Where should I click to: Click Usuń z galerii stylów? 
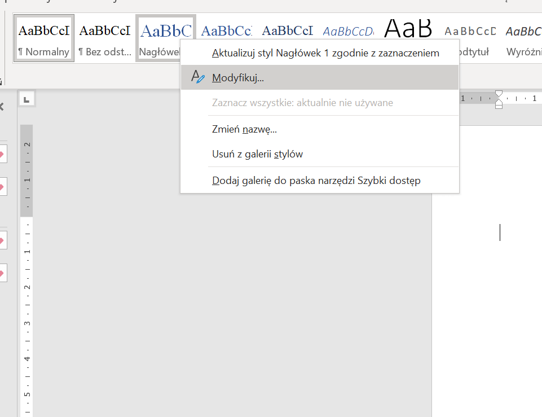click(x=257, y=154)
